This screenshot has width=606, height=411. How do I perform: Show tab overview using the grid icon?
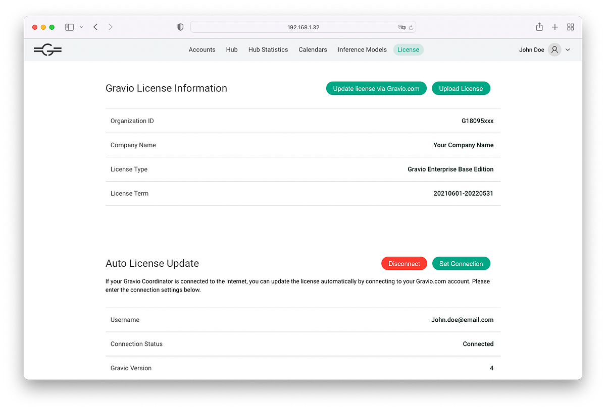[571, 27]
